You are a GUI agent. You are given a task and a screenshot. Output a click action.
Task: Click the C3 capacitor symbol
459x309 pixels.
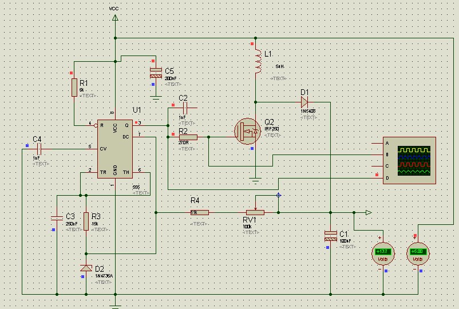[x=56, y=217]
